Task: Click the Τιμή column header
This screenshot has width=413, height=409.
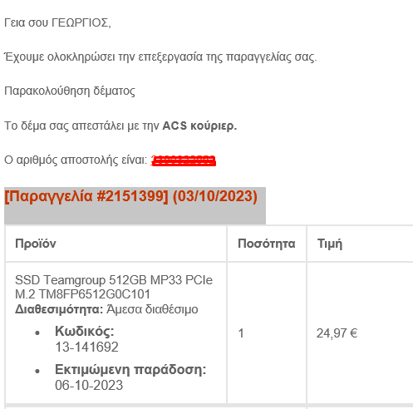Action: tap(330, 244)
